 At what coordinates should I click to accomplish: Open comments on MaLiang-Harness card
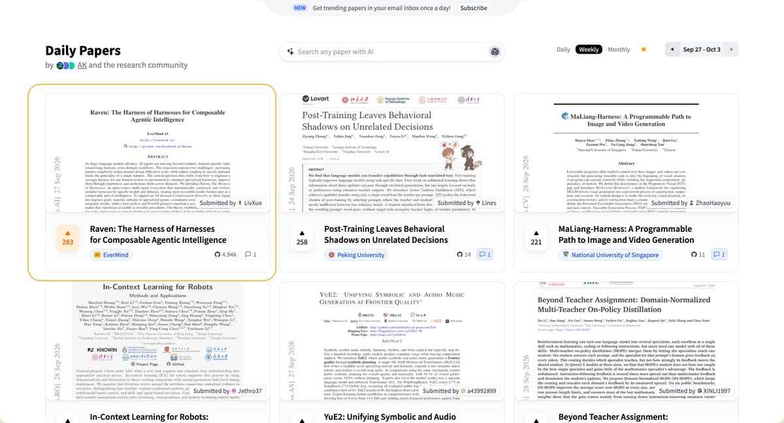[x=719, y=255]
